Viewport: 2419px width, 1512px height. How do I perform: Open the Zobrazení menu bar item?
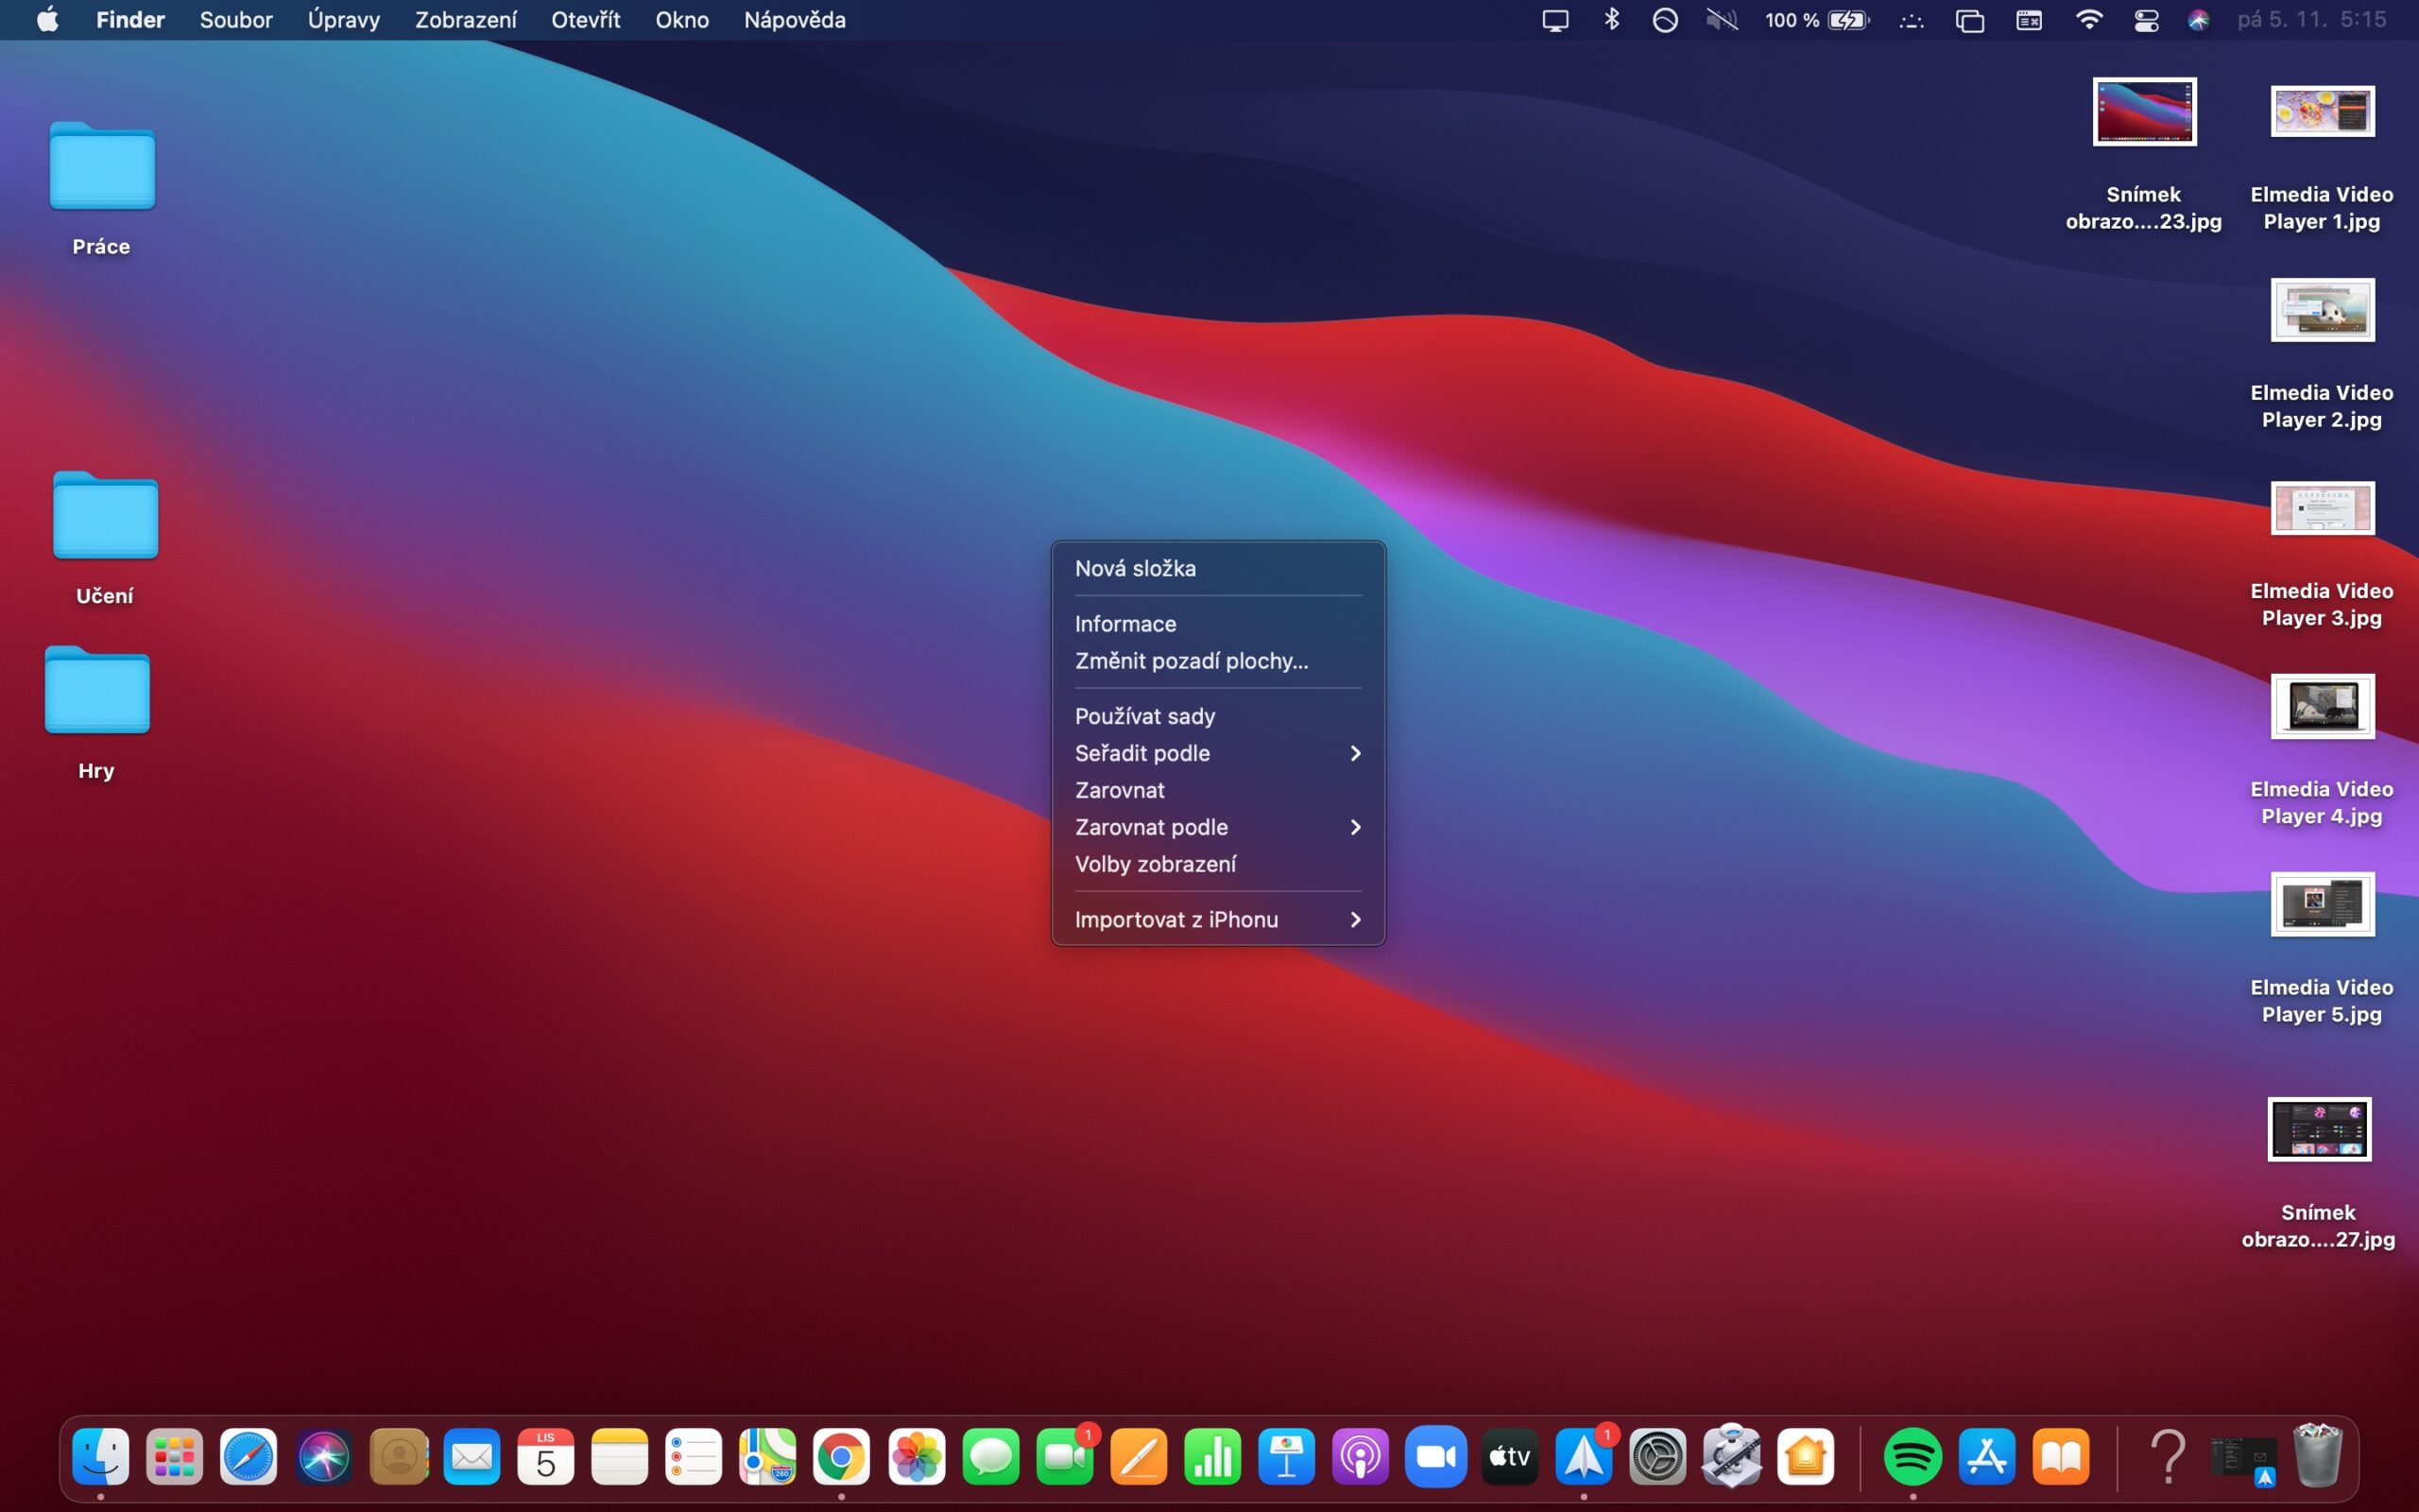466,20
